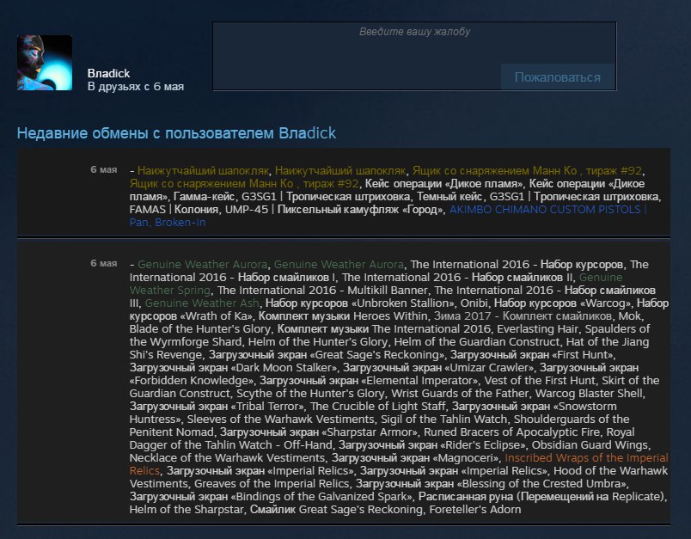The height and width of the screenshot is (539, 691).
Task: Click 'Комплект музыки Heroes Within' item
Action: (x=343, y=316)
